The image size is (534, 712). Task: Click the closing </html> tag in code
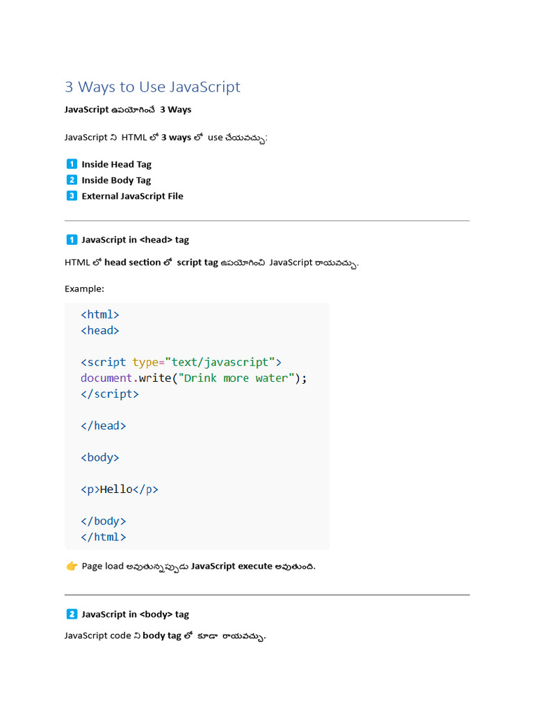click(104, 537)
